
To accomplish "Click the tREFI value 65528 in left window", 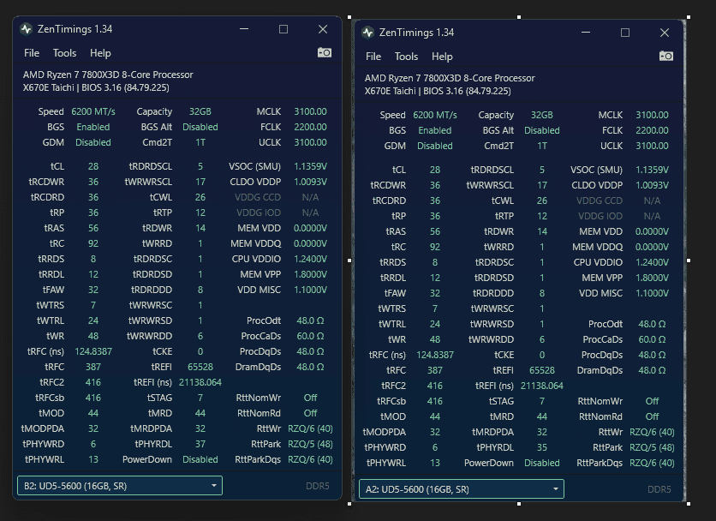I will click(200, 367).
